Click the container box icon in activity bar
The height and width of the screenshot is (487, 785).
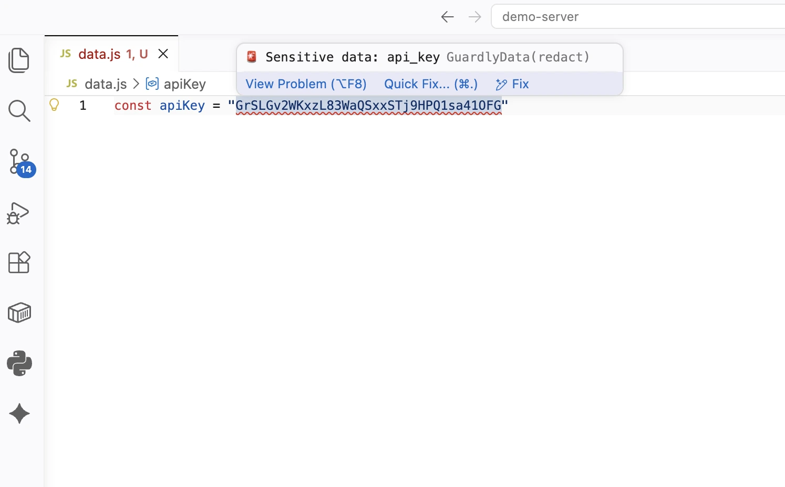[19, 313]
